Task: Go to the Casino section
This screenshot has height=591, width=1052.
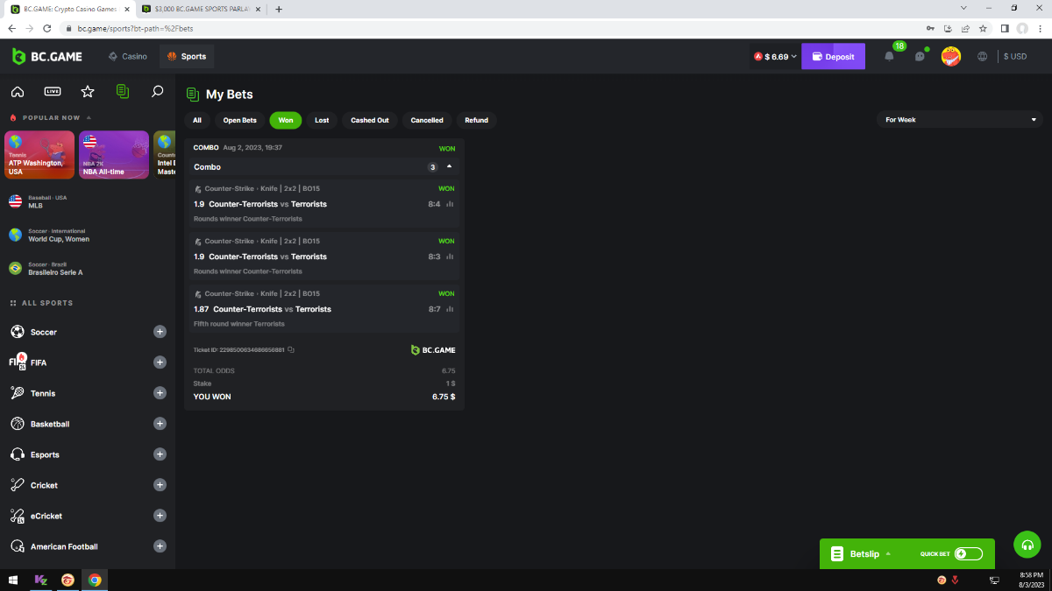Action: point(128,56)
